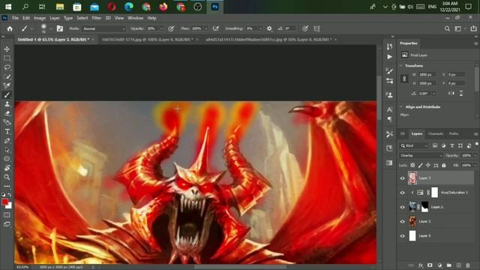Open the Flow dropdown arrow

click(205, 28)
